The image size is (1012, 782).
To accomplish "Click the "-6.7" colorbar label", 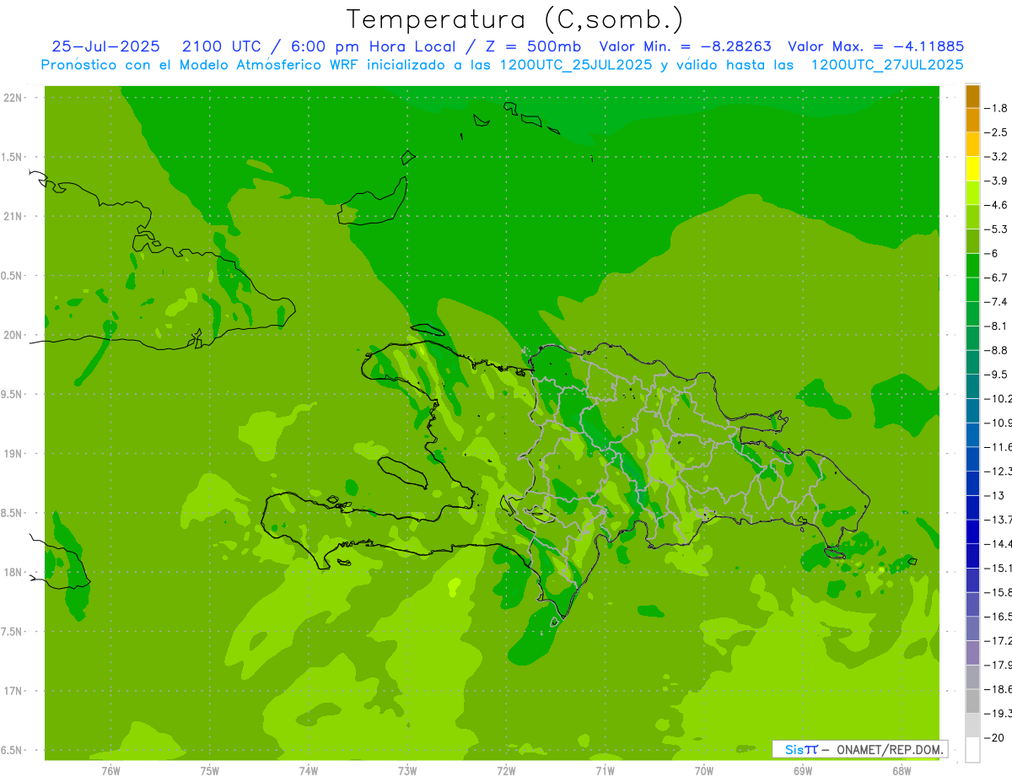I will point(998,277).
